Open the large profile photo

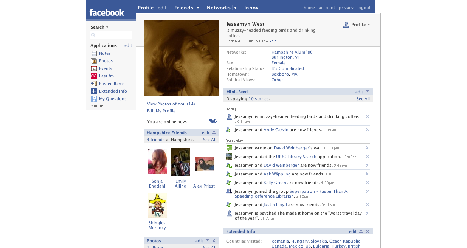point(182,58)
